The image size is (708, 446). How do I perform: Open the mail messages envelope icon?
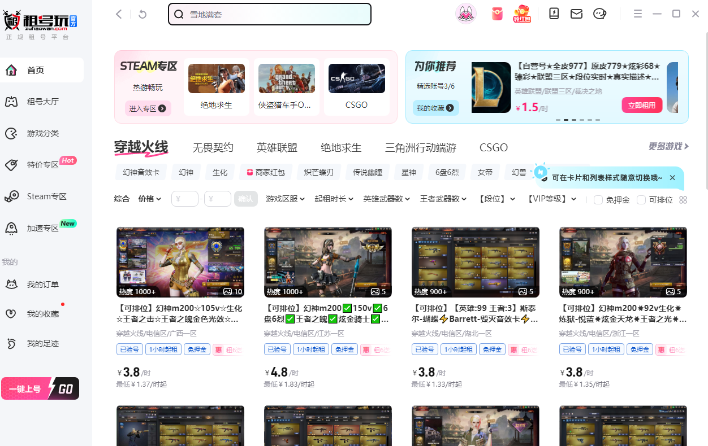pyautogui.click(x=576, y=14)
